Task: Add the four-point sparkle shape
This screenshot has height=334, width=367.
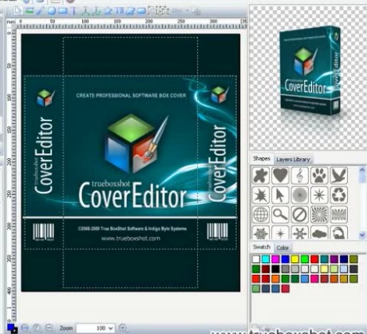Action: (x=280, y=232)
